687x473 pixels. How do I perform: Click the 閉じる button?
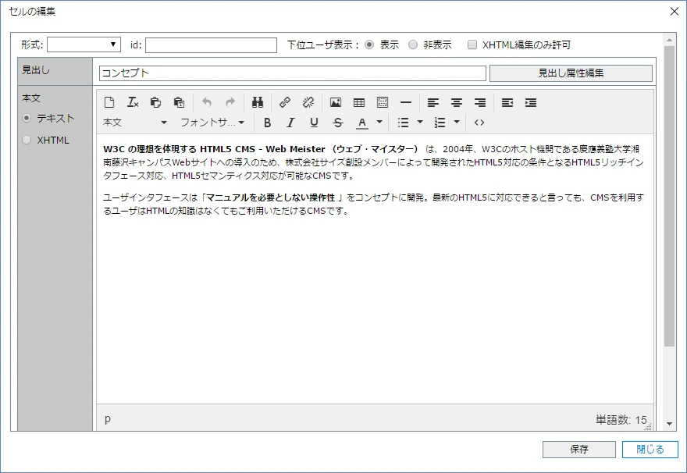click(650, 450)
